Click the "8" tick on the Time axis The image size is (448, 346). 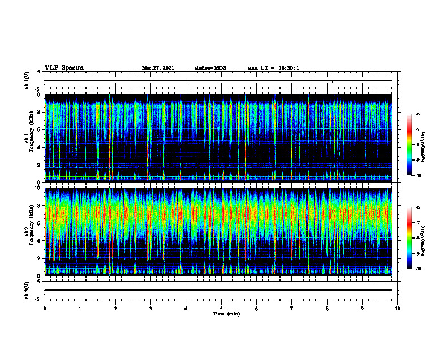327,309
